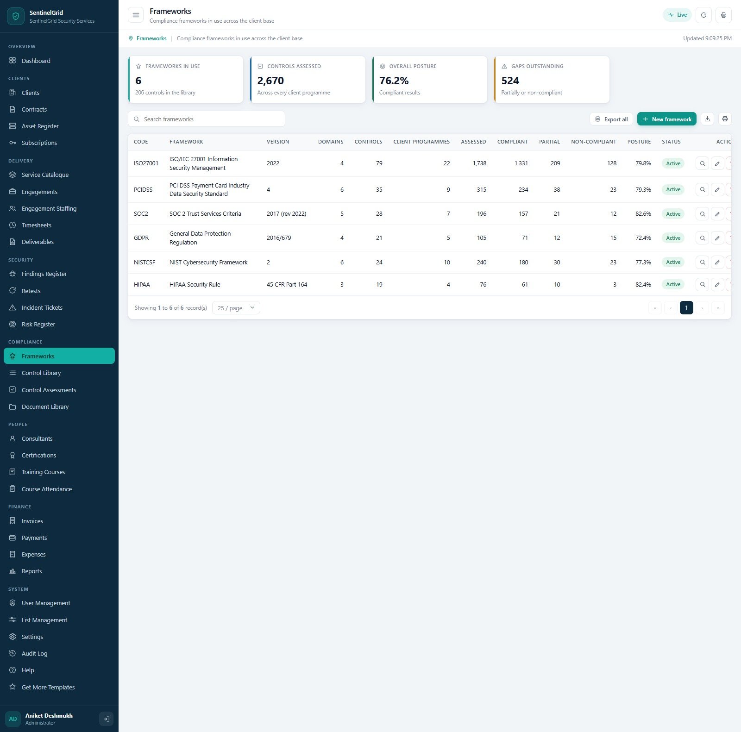Screen dimensions: 741x732
Task: Edit the NISTCSF framework row
Action: pos(717,262)
